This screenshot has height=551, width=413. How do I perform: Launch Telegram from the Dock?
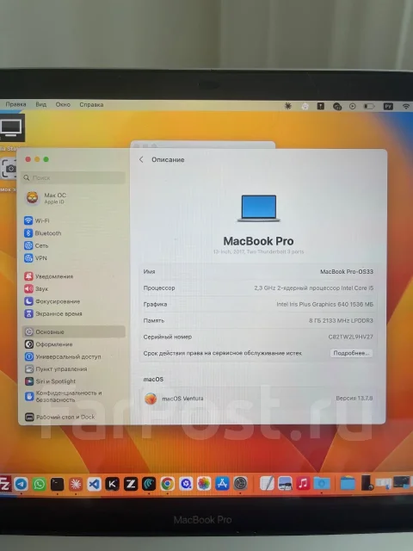(x=21, y=484)
